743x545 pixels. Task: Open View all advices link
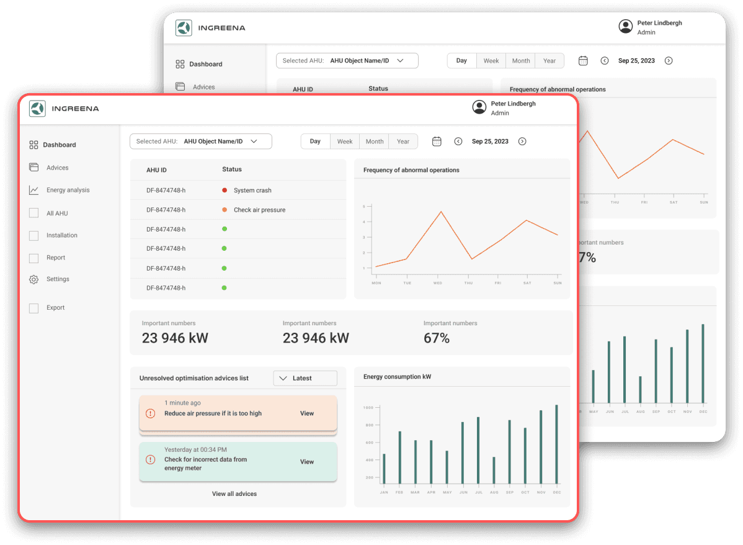pyautogui.click(x=234, y=493)
